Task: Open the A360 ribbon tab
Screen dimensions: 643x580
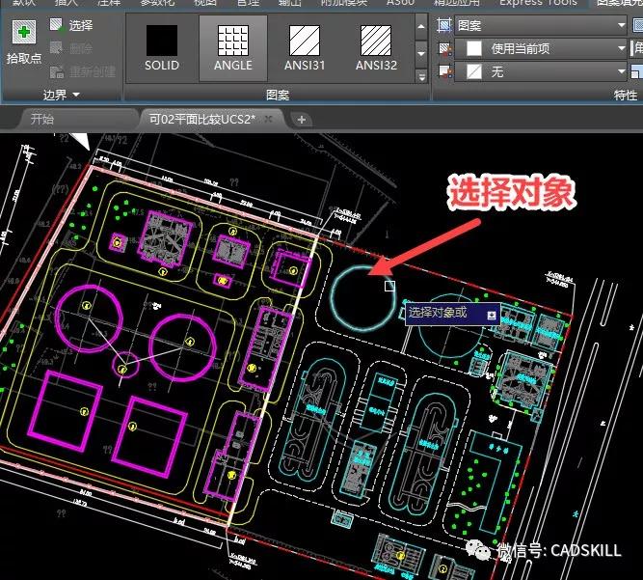Action: [401, 3]
